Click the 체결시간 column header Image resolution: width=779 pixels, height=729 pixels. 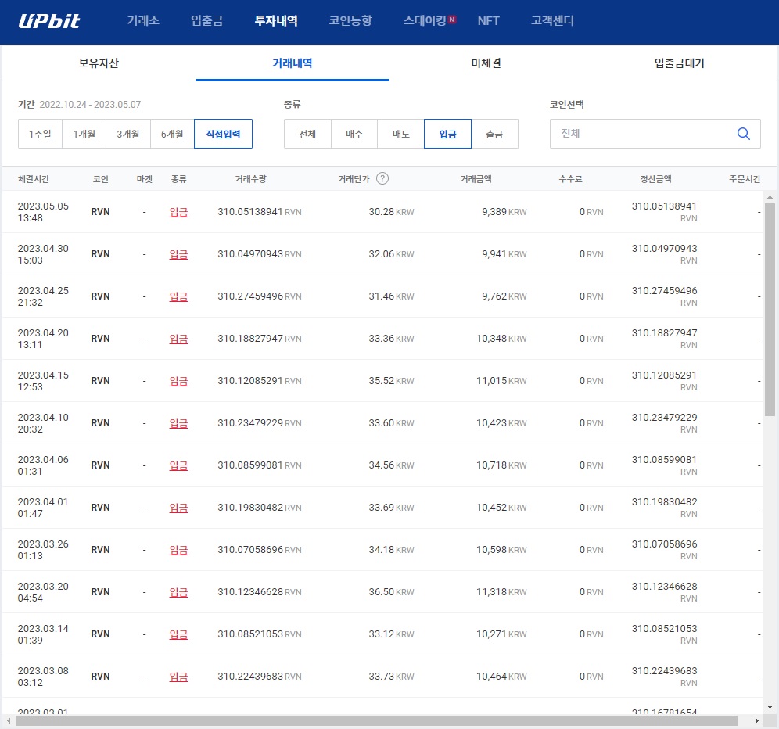[x=34, y=179]
